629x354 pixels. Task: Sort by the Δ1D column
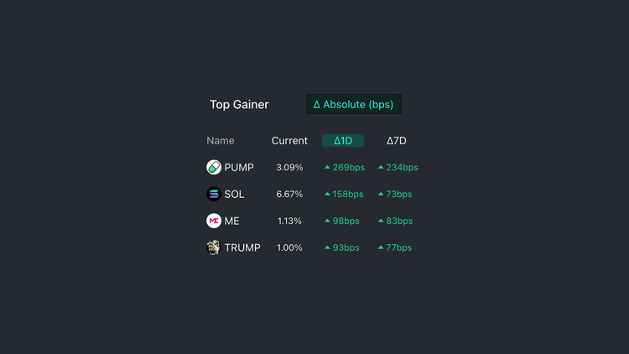[x=343, y=141]
